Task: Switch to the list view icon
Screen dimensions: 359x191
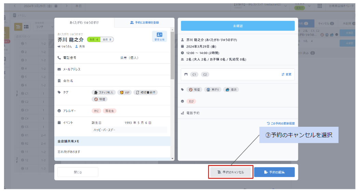Action: click(x=18, y=27)
